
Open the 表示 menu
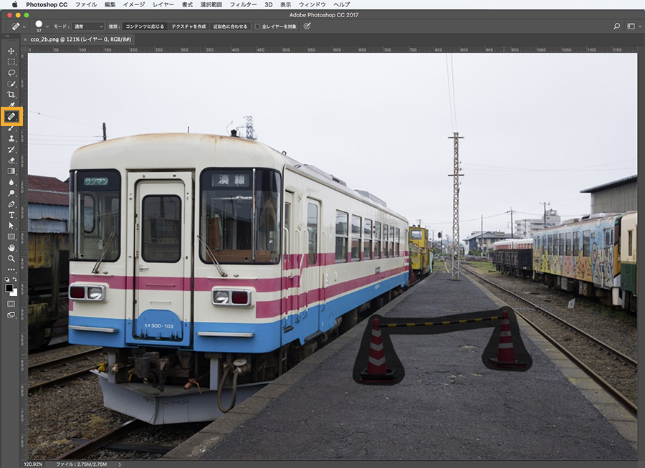pyautogui.click(x=285, y=4)
